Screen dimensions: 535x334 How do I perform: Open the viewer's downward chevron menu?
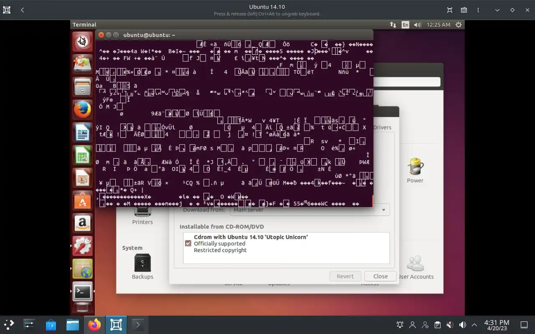(x=497, y=10)
